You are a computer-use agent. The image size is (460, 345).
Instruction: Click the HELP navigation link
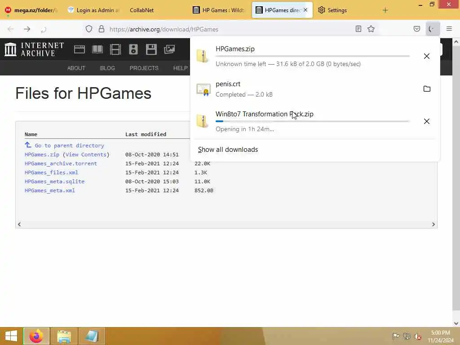(180, 68)
